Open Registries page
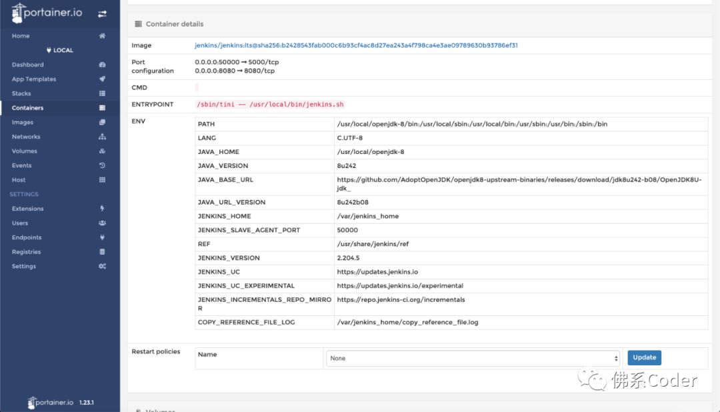This screenshot has height=412, width=720. (26, 252)
